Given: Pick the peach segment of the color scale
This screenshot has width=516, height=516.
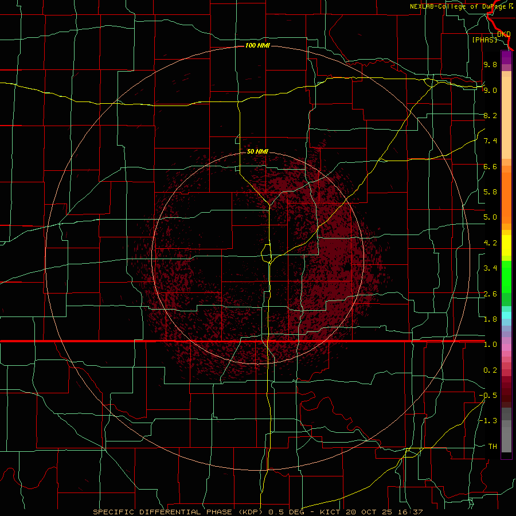Looking at the screenshot, I should (506, 118).
